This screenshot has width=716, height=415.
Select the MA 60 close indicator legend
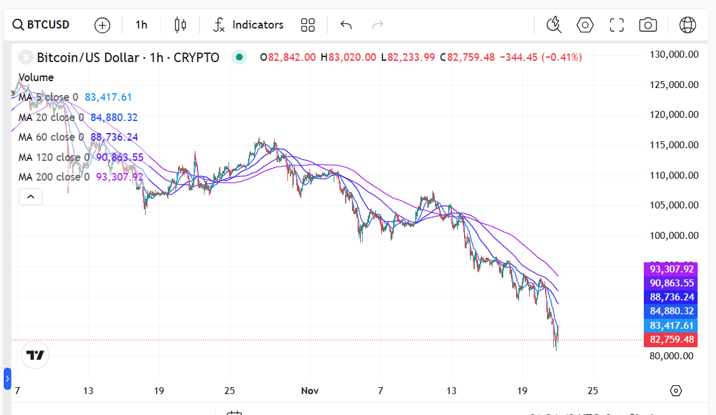click(x=51, y=137)
